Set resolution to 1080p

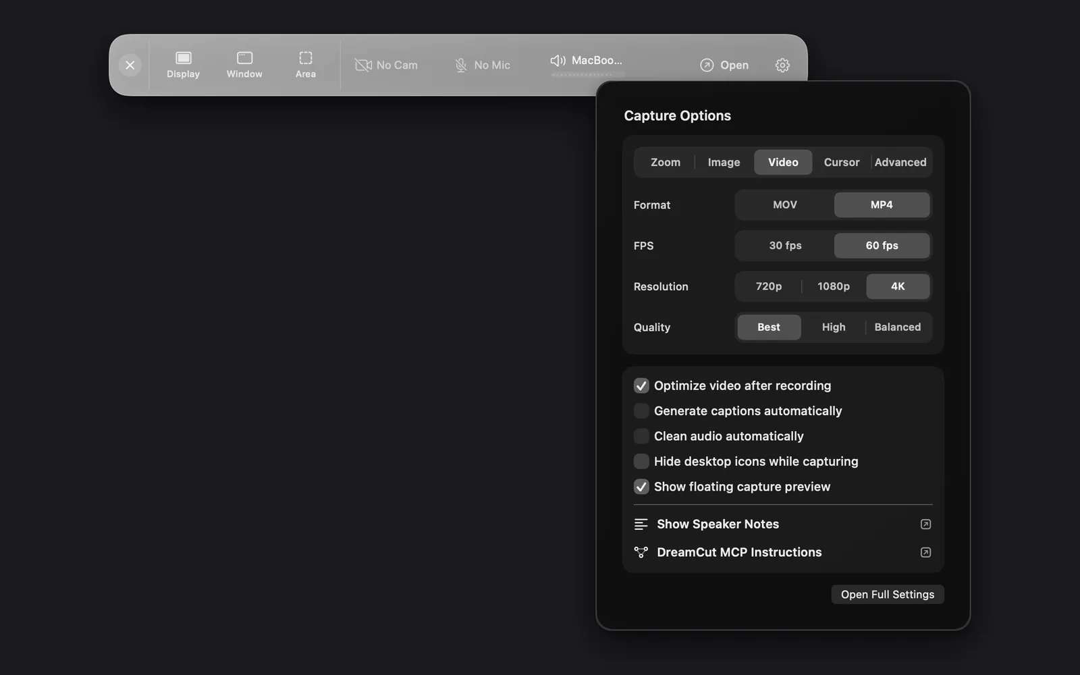[x=834, y=286]
